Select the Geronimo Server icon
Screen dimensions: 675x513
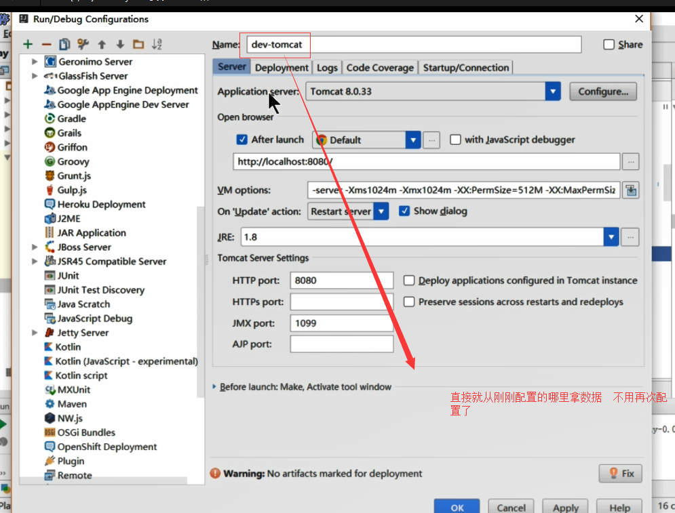pyautogui.click(x=50, y=62)
